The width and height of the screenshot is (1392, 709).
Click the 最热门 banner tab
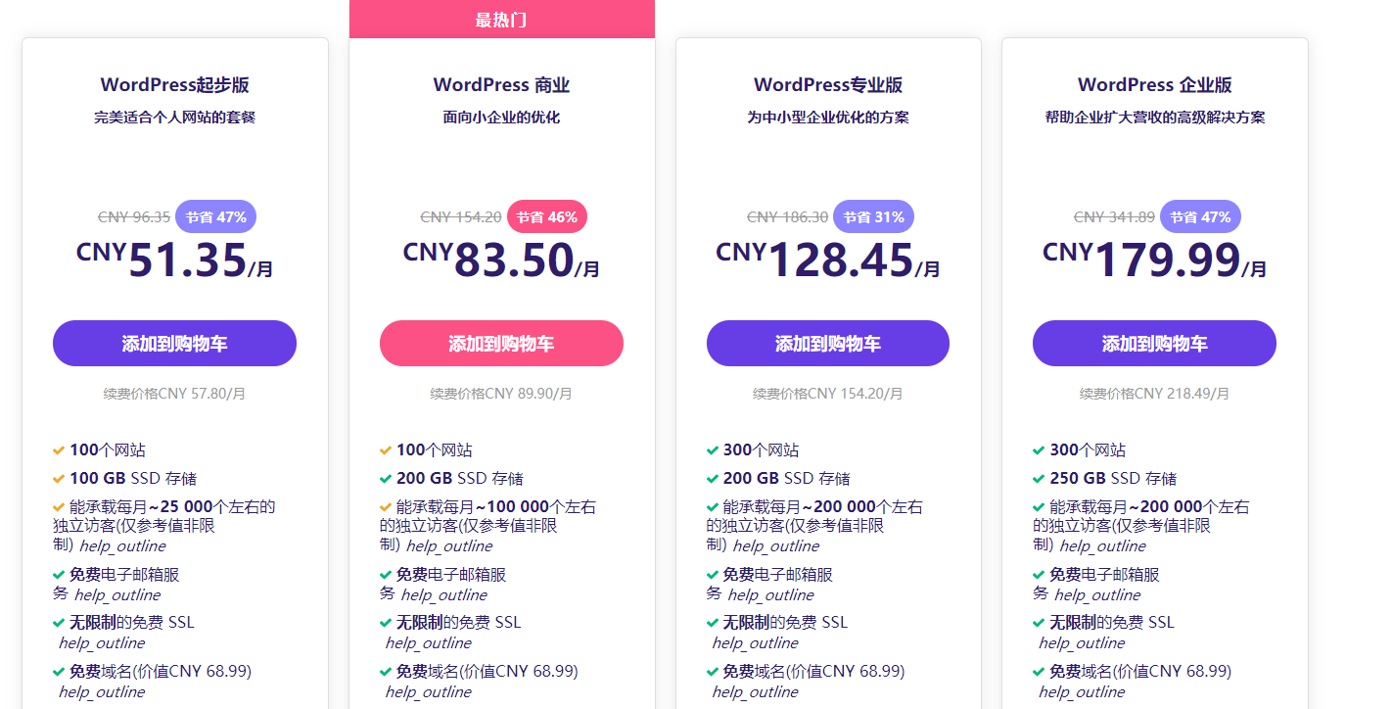pyautogui.click(x=501, y=20)
